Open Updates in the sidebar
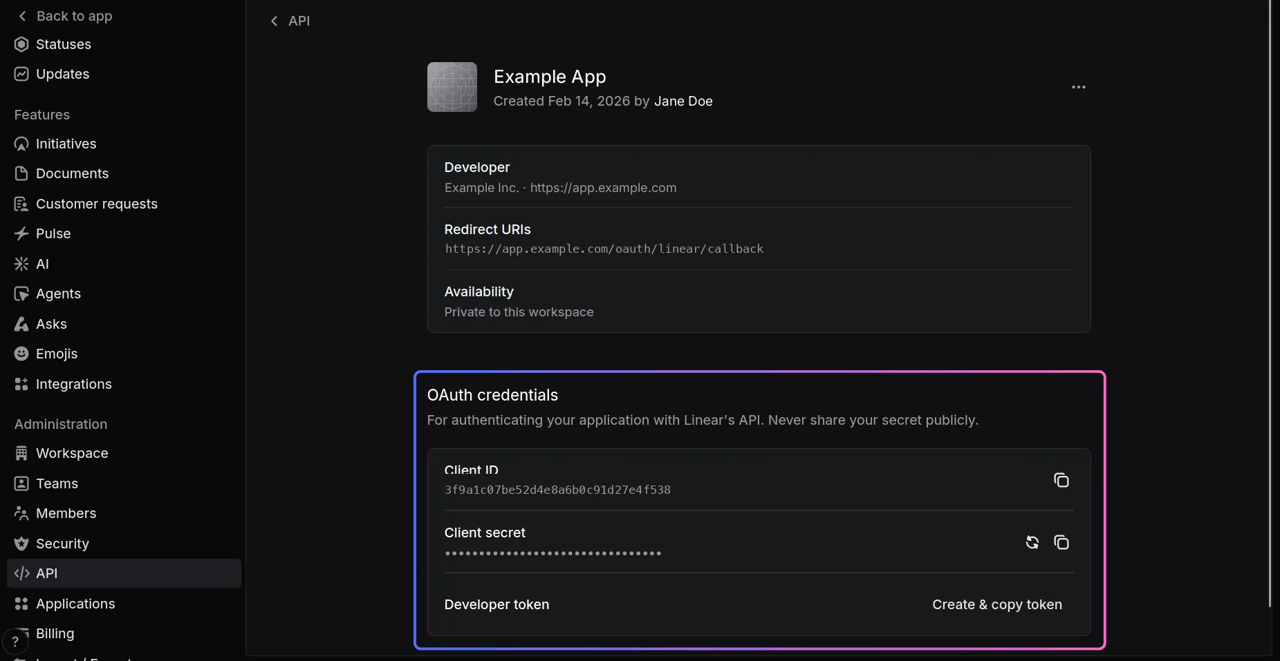 coord(124,74)
